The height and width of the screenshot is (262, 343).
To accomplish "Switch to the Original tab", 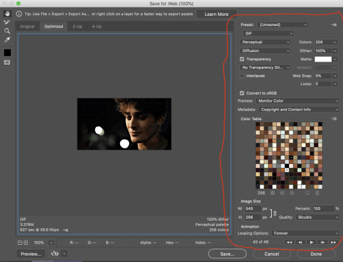I will coord(27,26).
